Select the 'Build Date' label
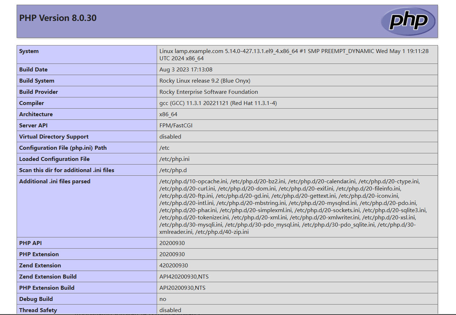The width and height of the screenshot is (456, 315). click(33, 70)
